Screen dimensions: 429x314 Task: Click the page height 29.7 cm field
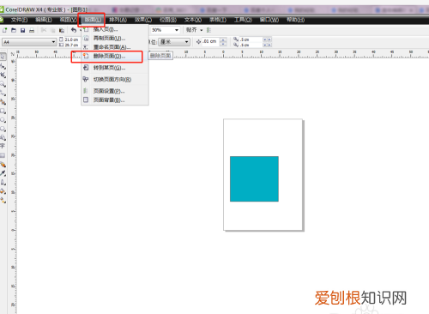tap(71, 45)
